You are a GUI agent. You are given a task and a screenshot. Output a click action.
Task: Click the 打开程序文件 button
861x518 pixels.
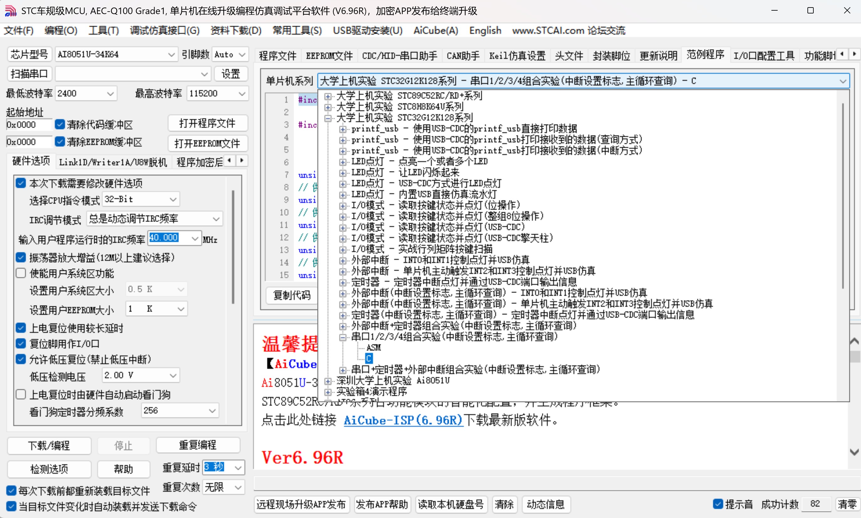point(207,123)
